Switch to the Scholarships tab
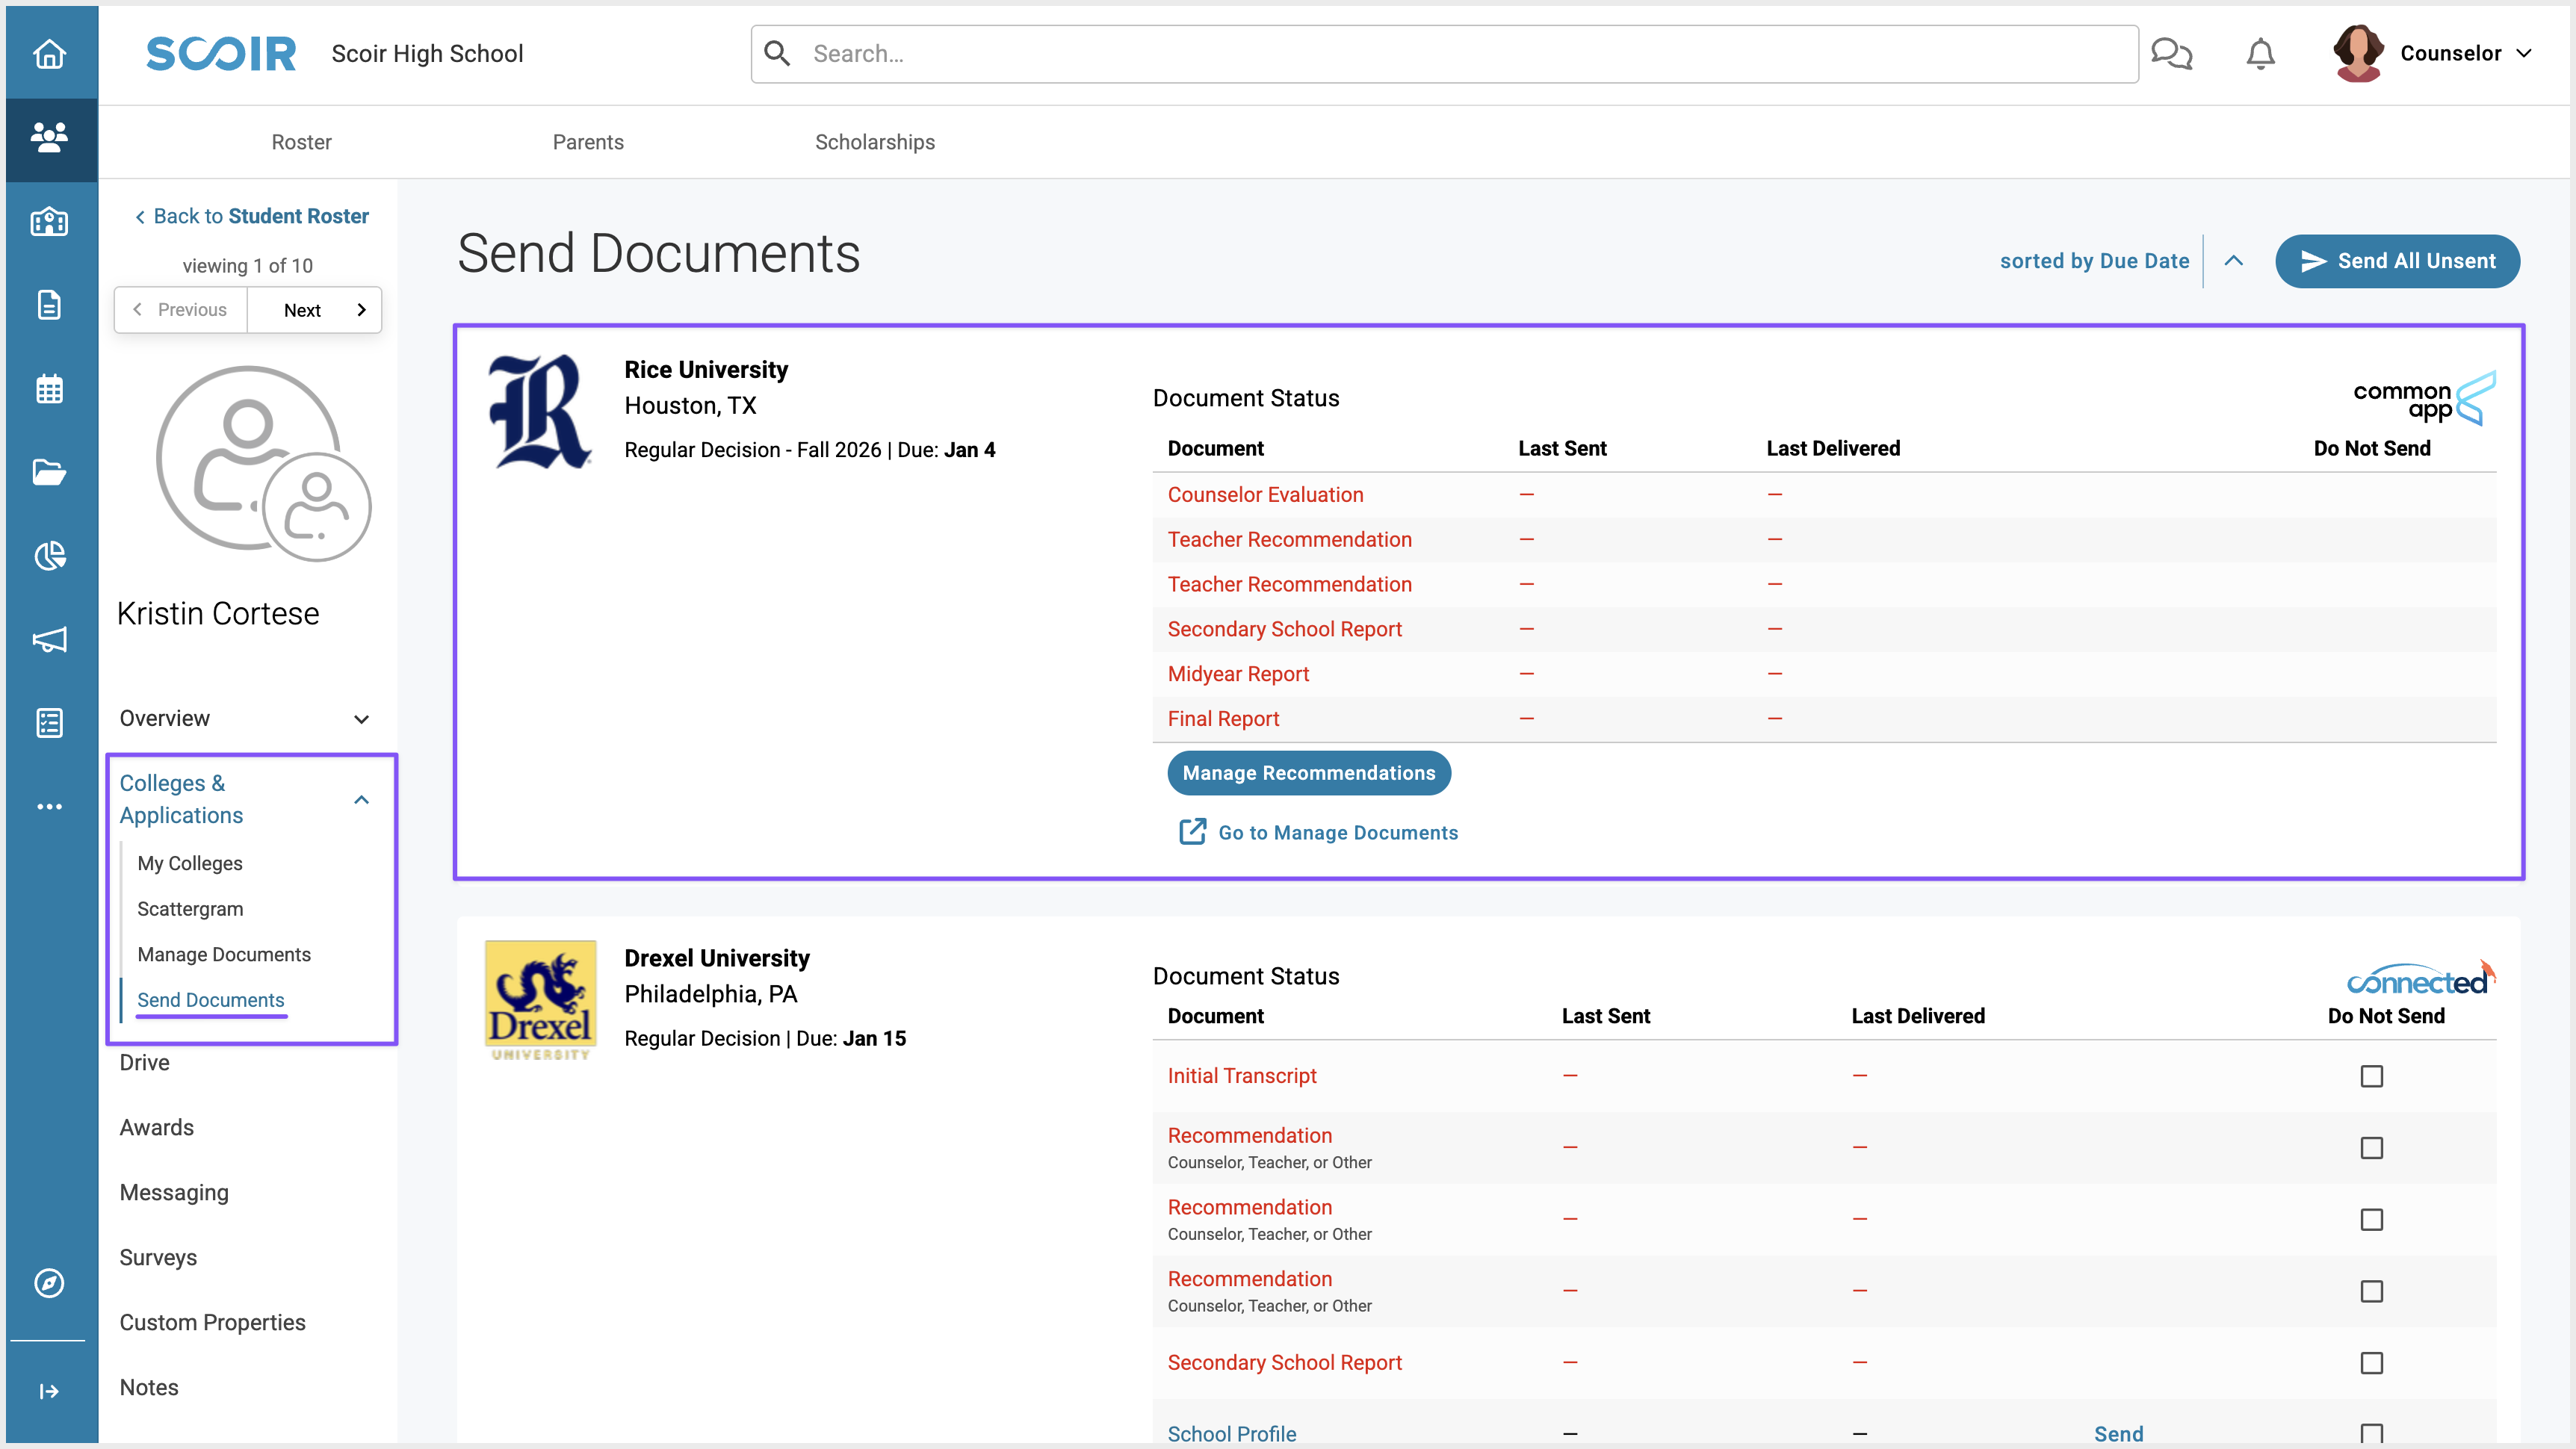The width and height of the screenshot is (2576, 1449). [874, 142]
